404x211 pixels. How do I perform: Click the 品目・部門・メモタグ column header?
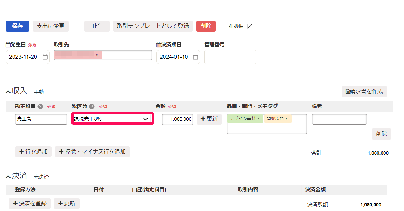[x=252, y=106]
